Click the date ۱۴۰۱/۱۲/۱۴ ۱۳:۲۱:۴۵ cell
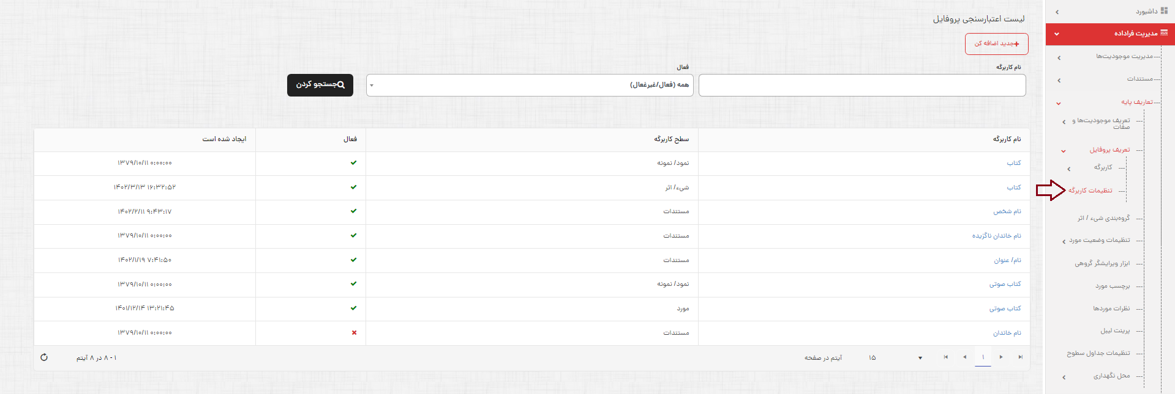The height and width of the screenshot is (394, 1175). [x=145, y=308]
